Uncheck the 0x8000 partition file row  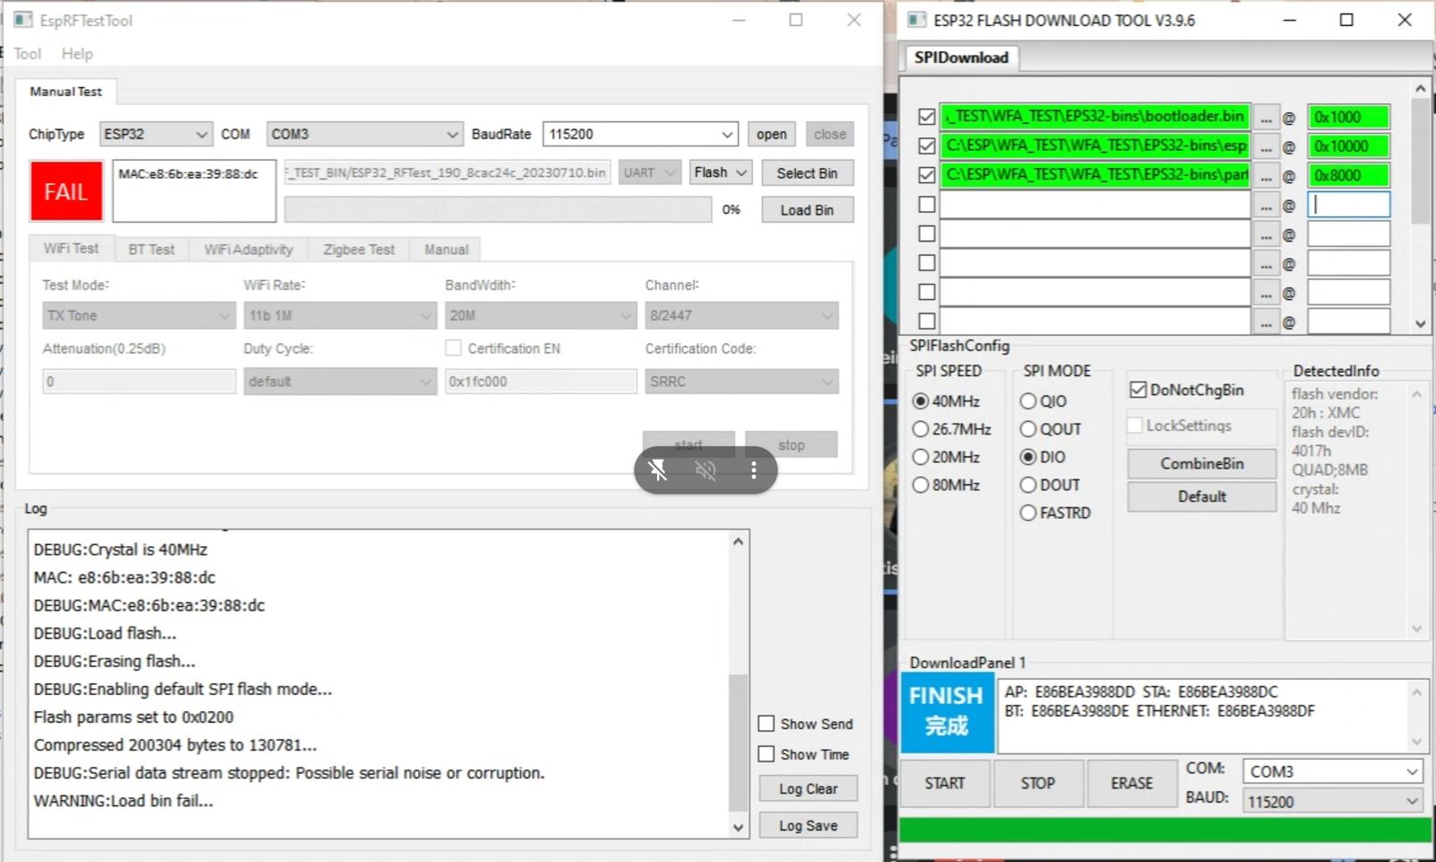coord(927,175)
